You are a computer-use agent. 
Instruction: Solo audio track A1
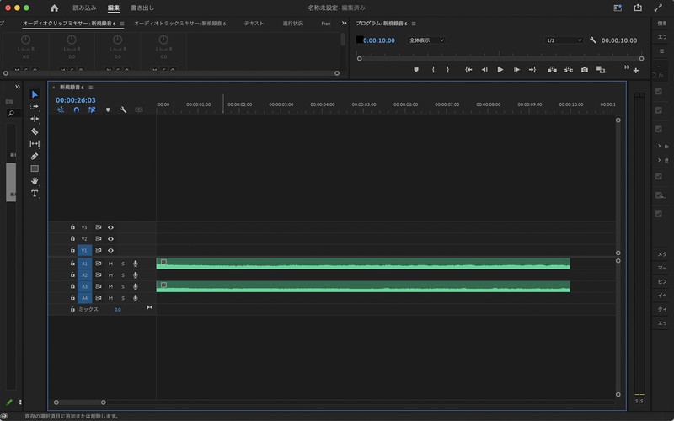pyautogui.click(x=122, y=264)
